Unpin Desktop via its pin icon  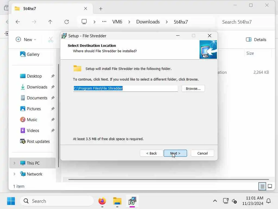(53, 76)
